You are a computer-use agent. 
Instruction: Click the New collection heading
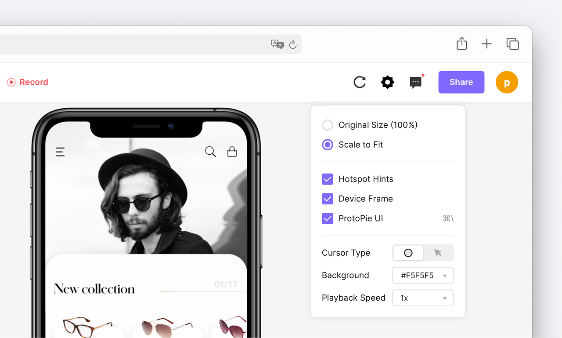[94, 289]
